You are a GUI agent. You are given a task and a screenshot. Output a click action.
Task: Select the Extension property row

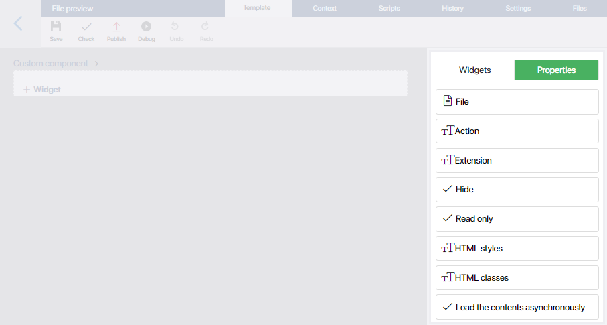pyautogui.click(x=517, y=161)
